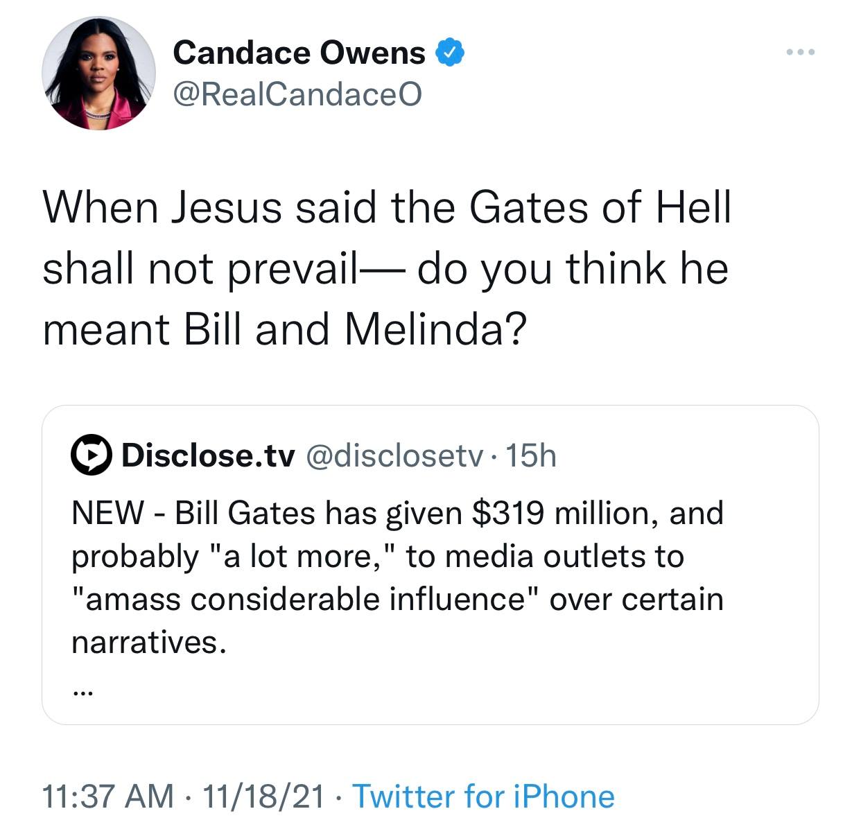Click the 11:37 AM tweet time
This screenshot has height=827, width=861.
108,796
